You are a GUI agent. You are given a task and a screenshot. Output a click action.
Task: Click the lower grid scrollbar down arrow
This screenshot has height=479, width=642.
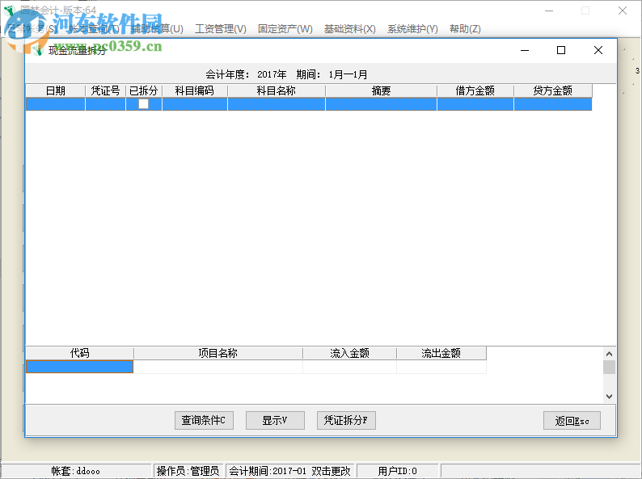point(609,397)
